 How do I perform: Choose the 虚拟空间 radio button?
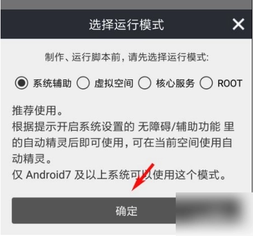83,83
